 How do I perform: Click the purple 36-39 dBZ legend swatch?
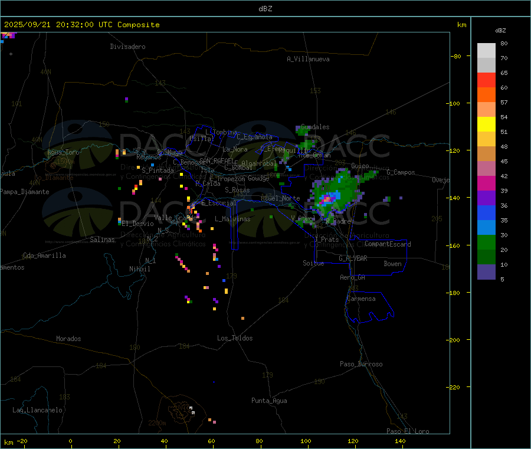tap(486, 198)
